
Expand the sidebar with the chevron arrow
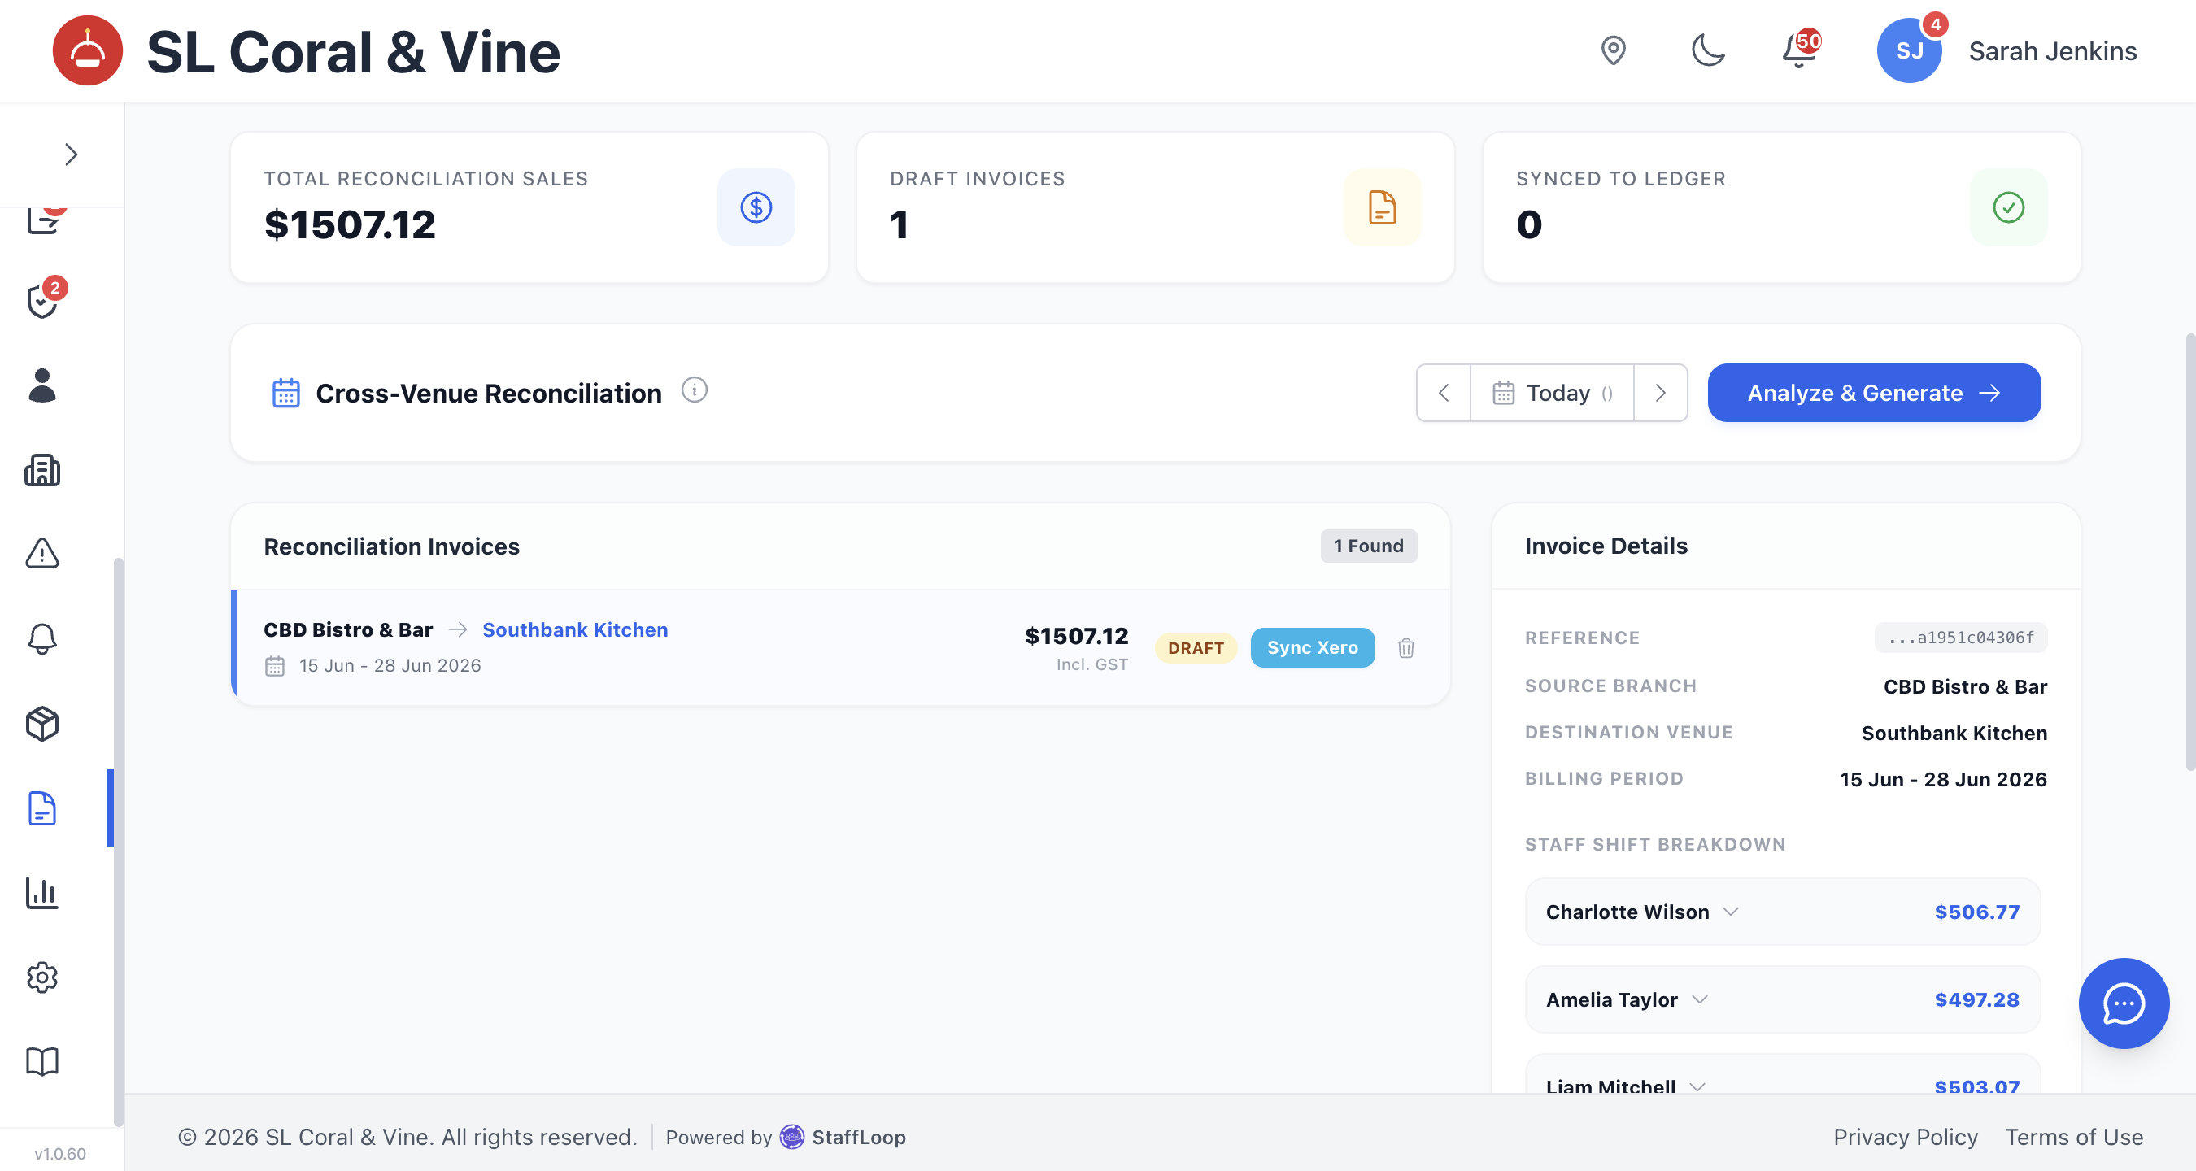pyautogui.click(x=71, y=155)
